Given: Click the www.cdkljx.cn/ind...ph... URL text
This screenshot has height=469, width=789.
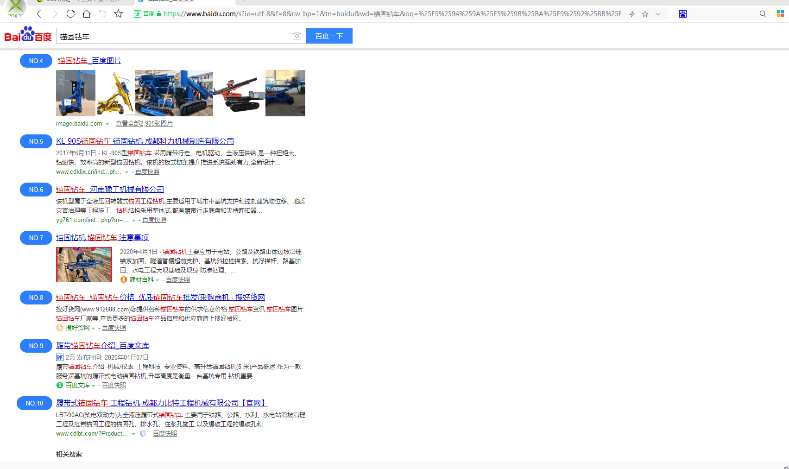Looking at the screenshot, I should [x=88, y=172].
